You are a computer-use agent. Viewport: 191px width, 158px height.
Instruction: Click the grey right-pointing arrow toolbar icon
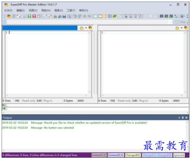coord(85,16)
